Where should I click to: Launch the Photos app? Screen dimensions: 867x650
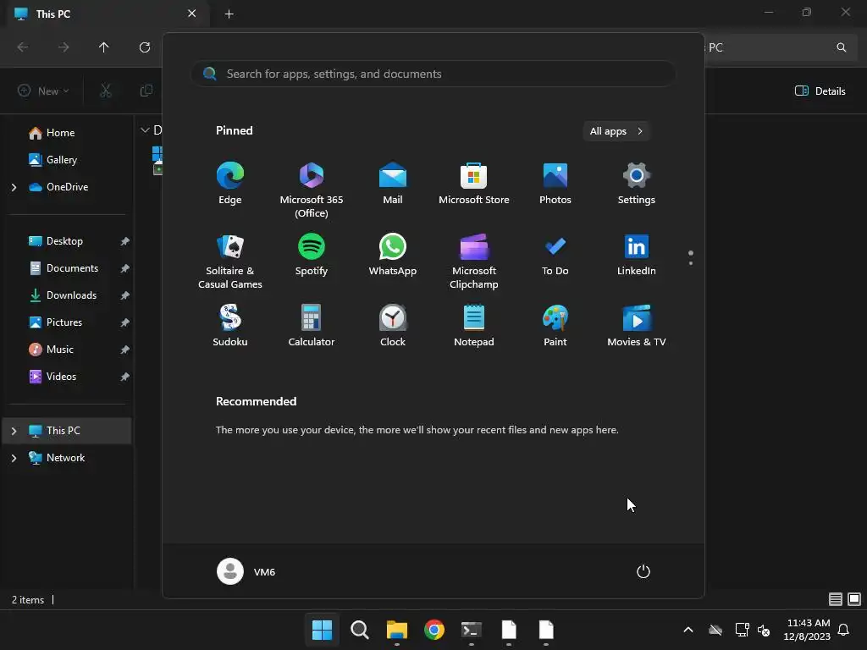tap(555, 184)
